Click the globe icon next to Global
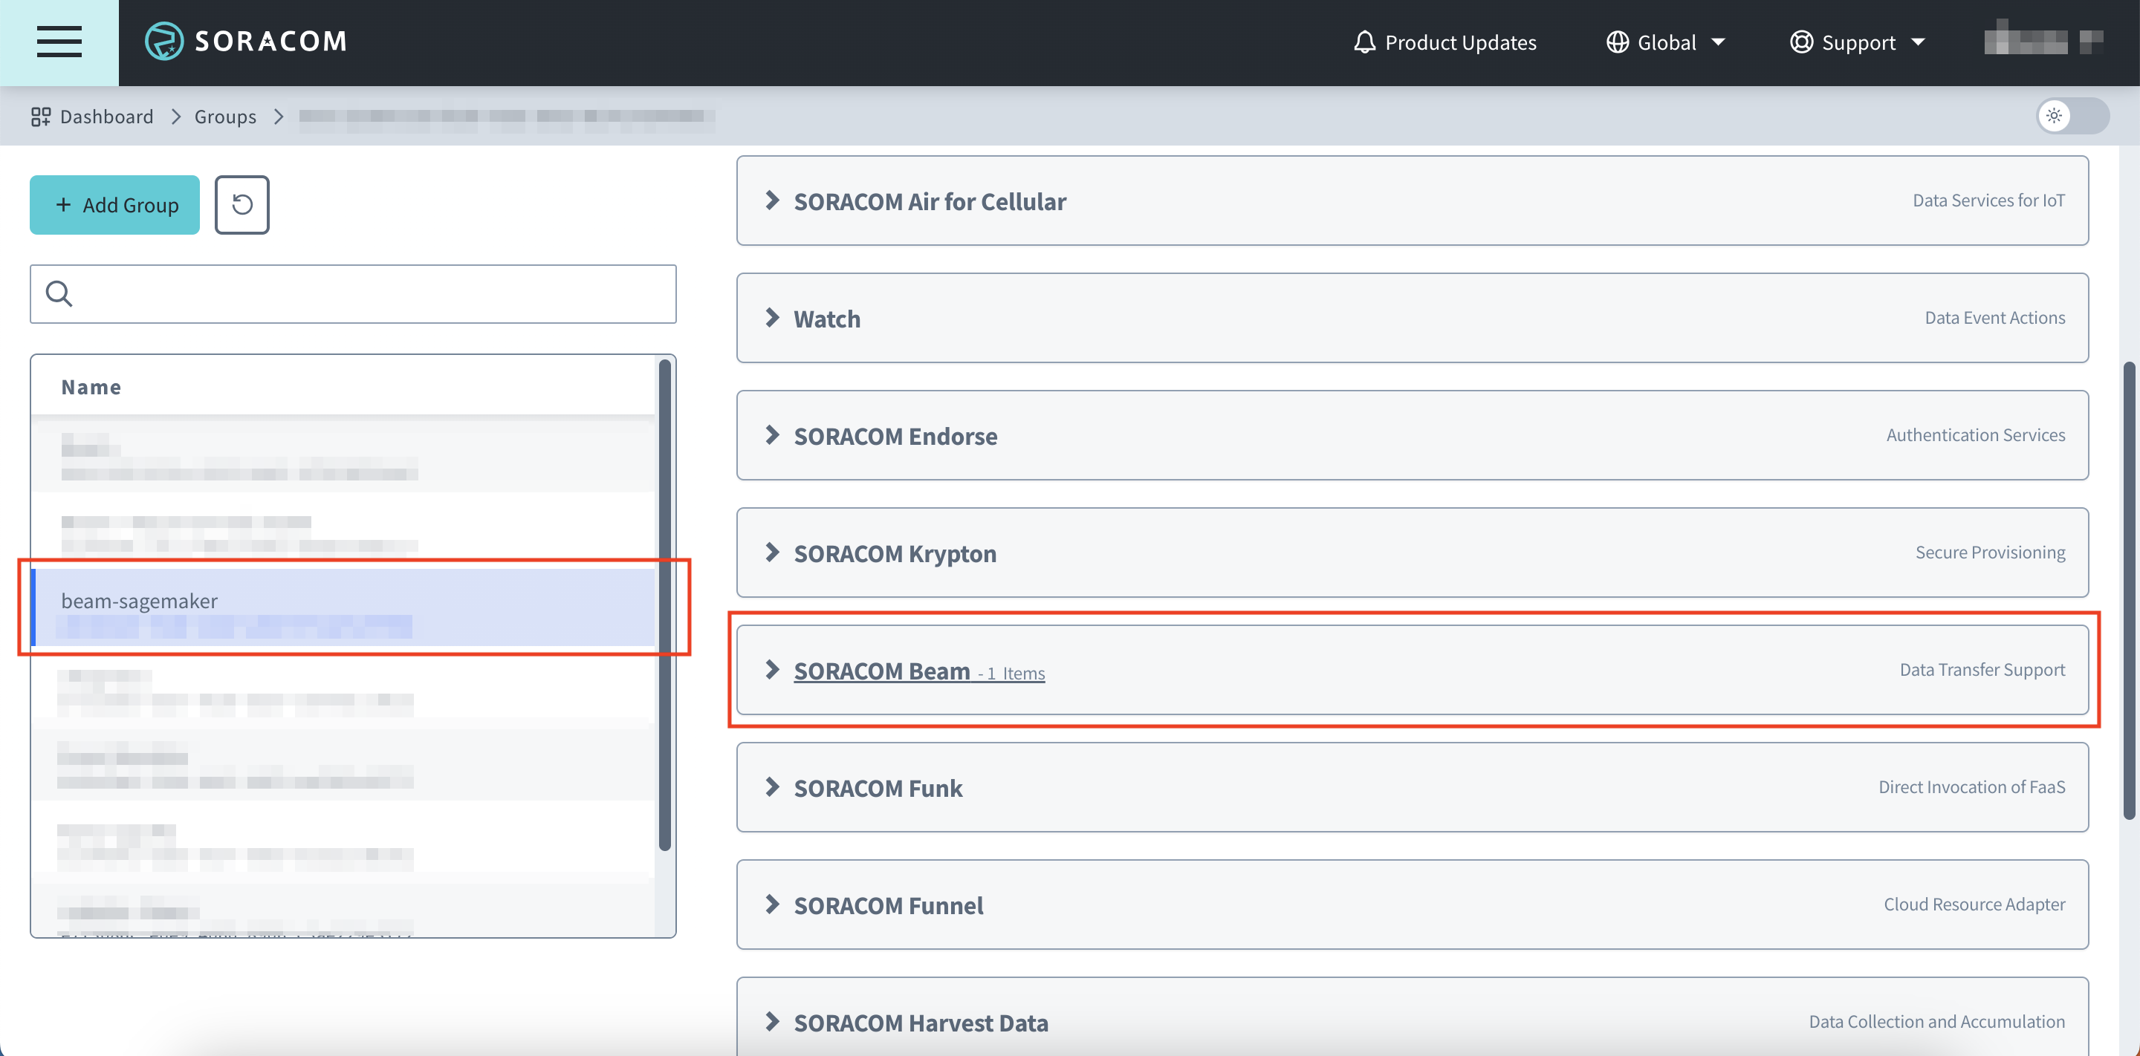The width and height of the screenshot is (2140, 1056). tap(1618, 42)
